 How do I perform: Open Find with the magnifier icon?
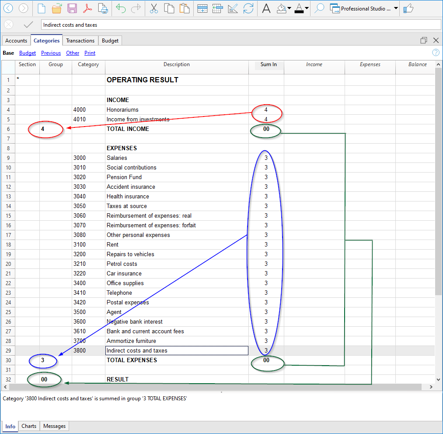coord(319,8)
